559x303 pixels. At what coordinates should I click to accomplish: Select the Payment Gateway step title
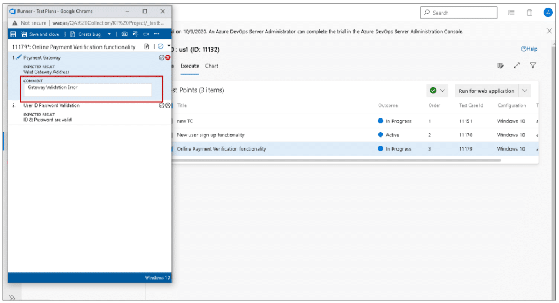[x=41, y=57]
